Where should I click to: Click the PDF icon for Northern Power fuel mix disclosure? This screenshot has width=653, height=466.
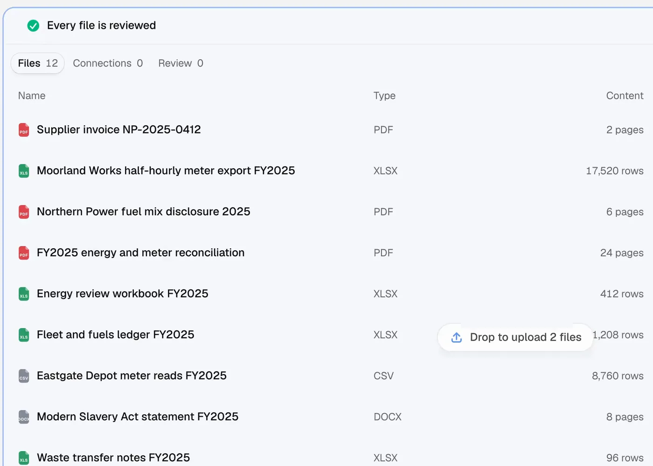pos(24,212)
